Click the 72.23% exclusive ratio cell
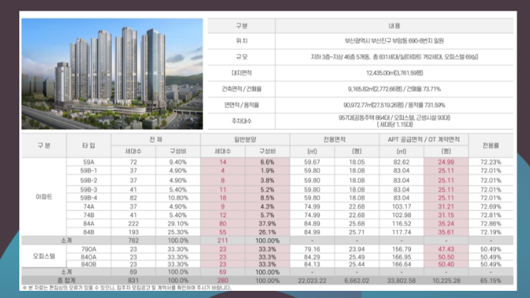 coord(491,162)
